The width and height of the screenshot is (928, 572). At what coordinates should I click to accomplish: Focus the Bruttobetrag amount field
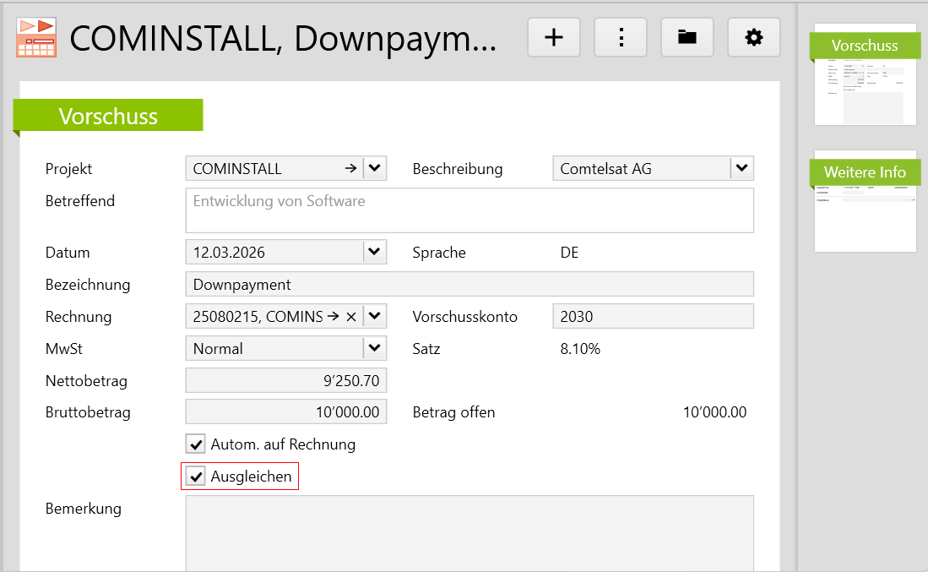pos(285,412)
